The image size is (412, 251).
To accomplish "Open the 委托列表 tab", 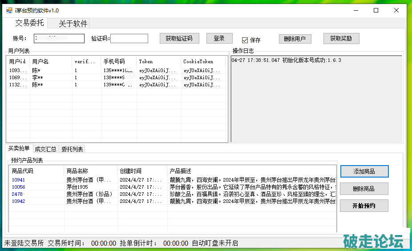I will click(x=72, y=149).
